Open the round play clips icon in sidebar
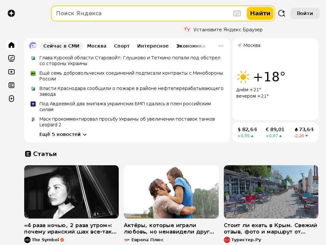The image size is (326, 245). (x=11, y=99)
